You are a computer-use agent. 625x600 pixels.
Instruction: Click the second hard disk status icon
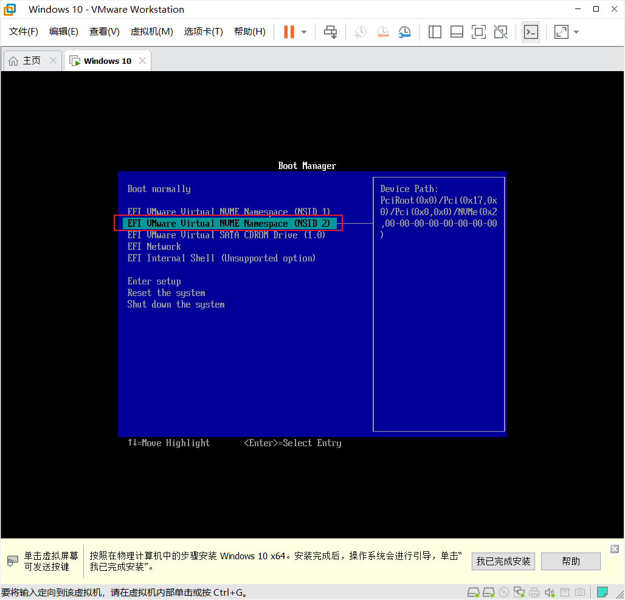489,593
